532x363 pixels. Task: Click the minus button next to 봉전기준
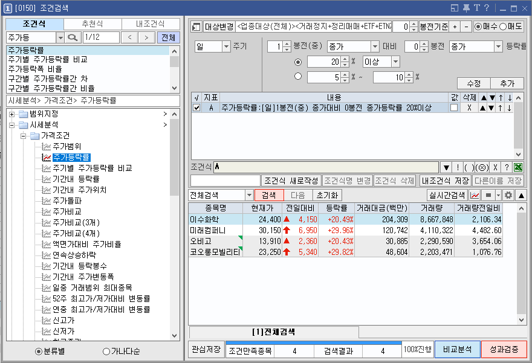point(466,27)
